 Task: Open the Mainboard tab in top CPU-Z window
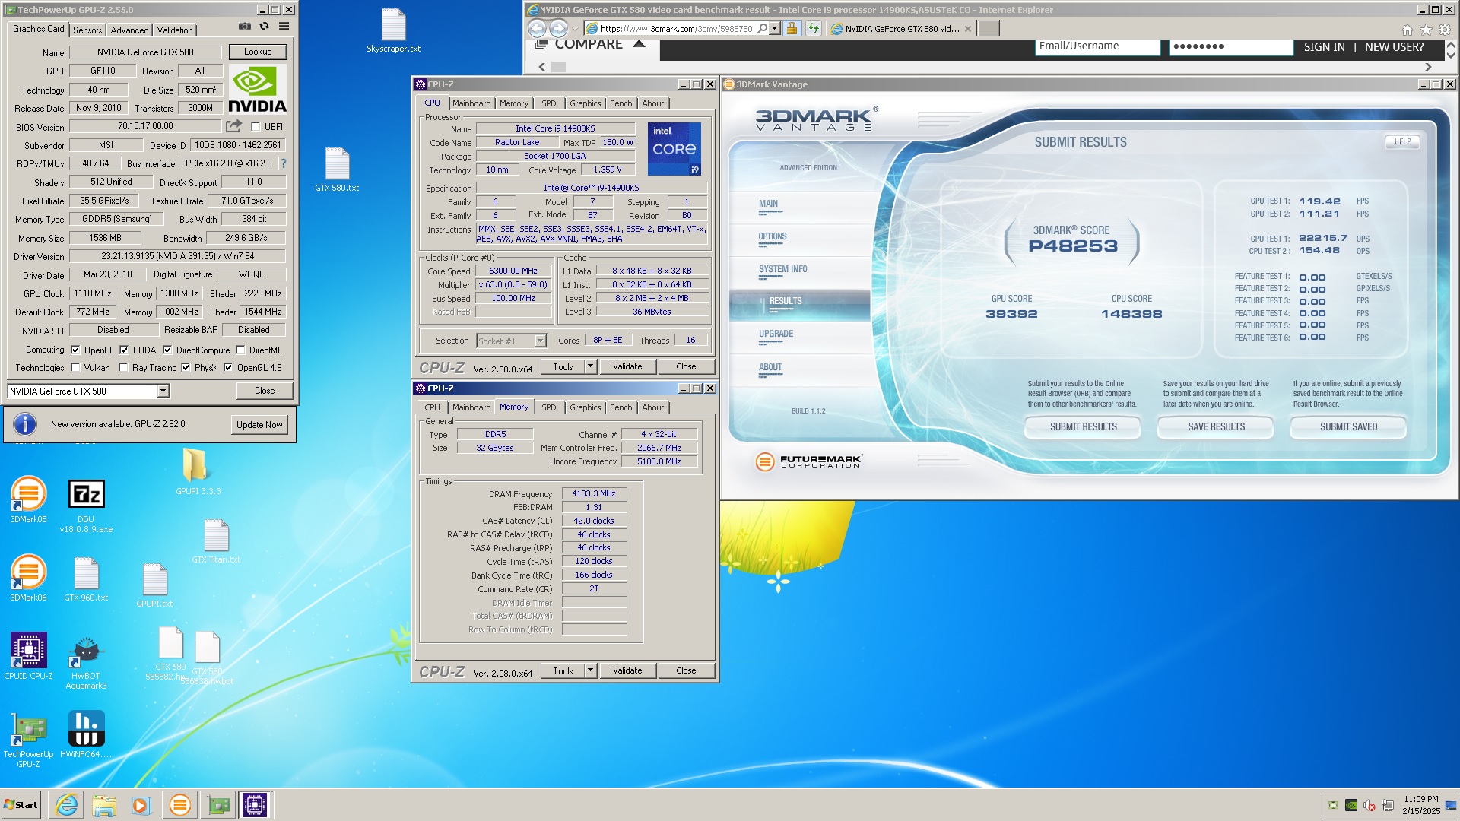click(471, 103)
